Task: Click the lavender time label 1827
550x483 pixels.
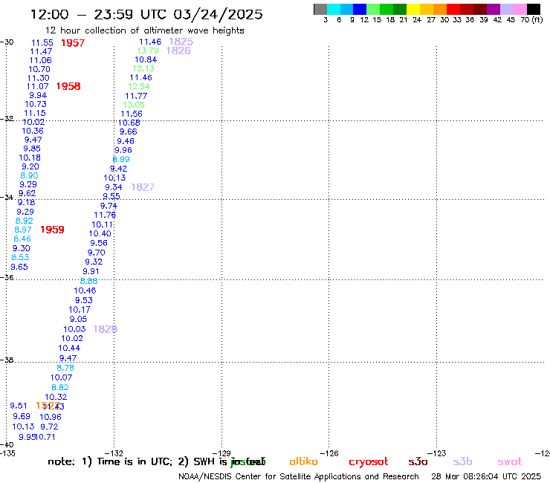Action: [143, 187]
